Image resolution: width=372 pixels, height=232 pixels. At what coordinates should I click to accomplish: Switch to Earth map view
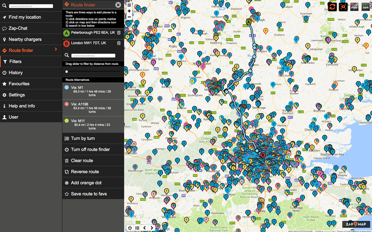coord(366,7)
